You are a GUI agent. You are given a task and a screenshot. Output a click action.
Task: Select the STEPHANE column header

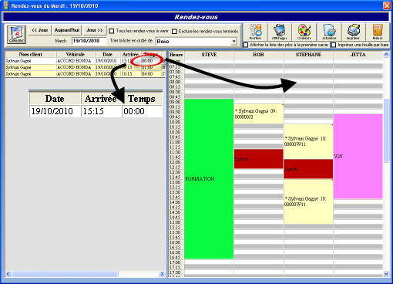click(308, 55)
